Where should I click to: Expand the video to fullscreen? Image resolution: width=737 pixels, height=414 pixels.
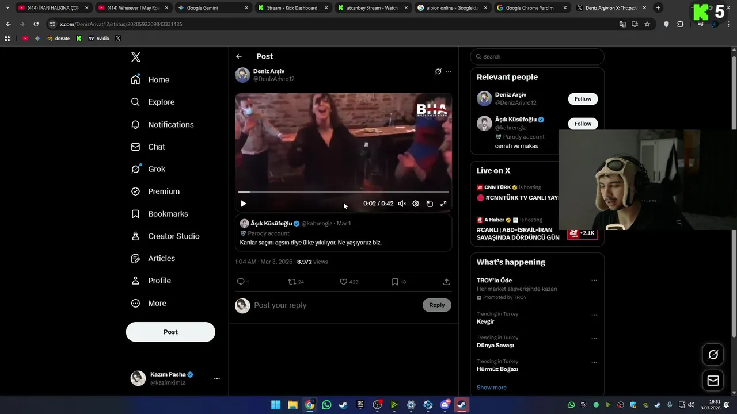pyautogui.click(x=443, y=204)
